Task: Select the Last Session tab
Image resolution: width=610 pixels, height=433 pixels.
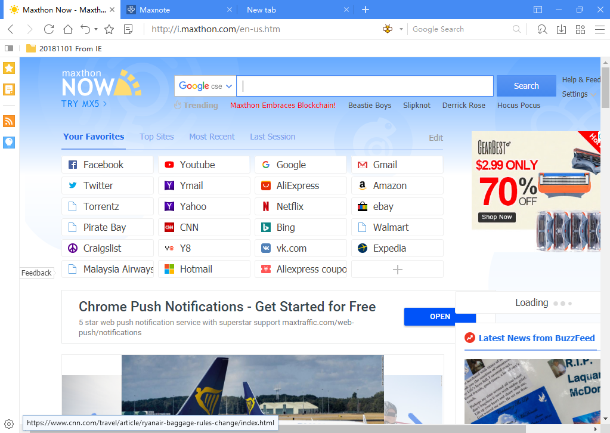Action: point(273,137)
